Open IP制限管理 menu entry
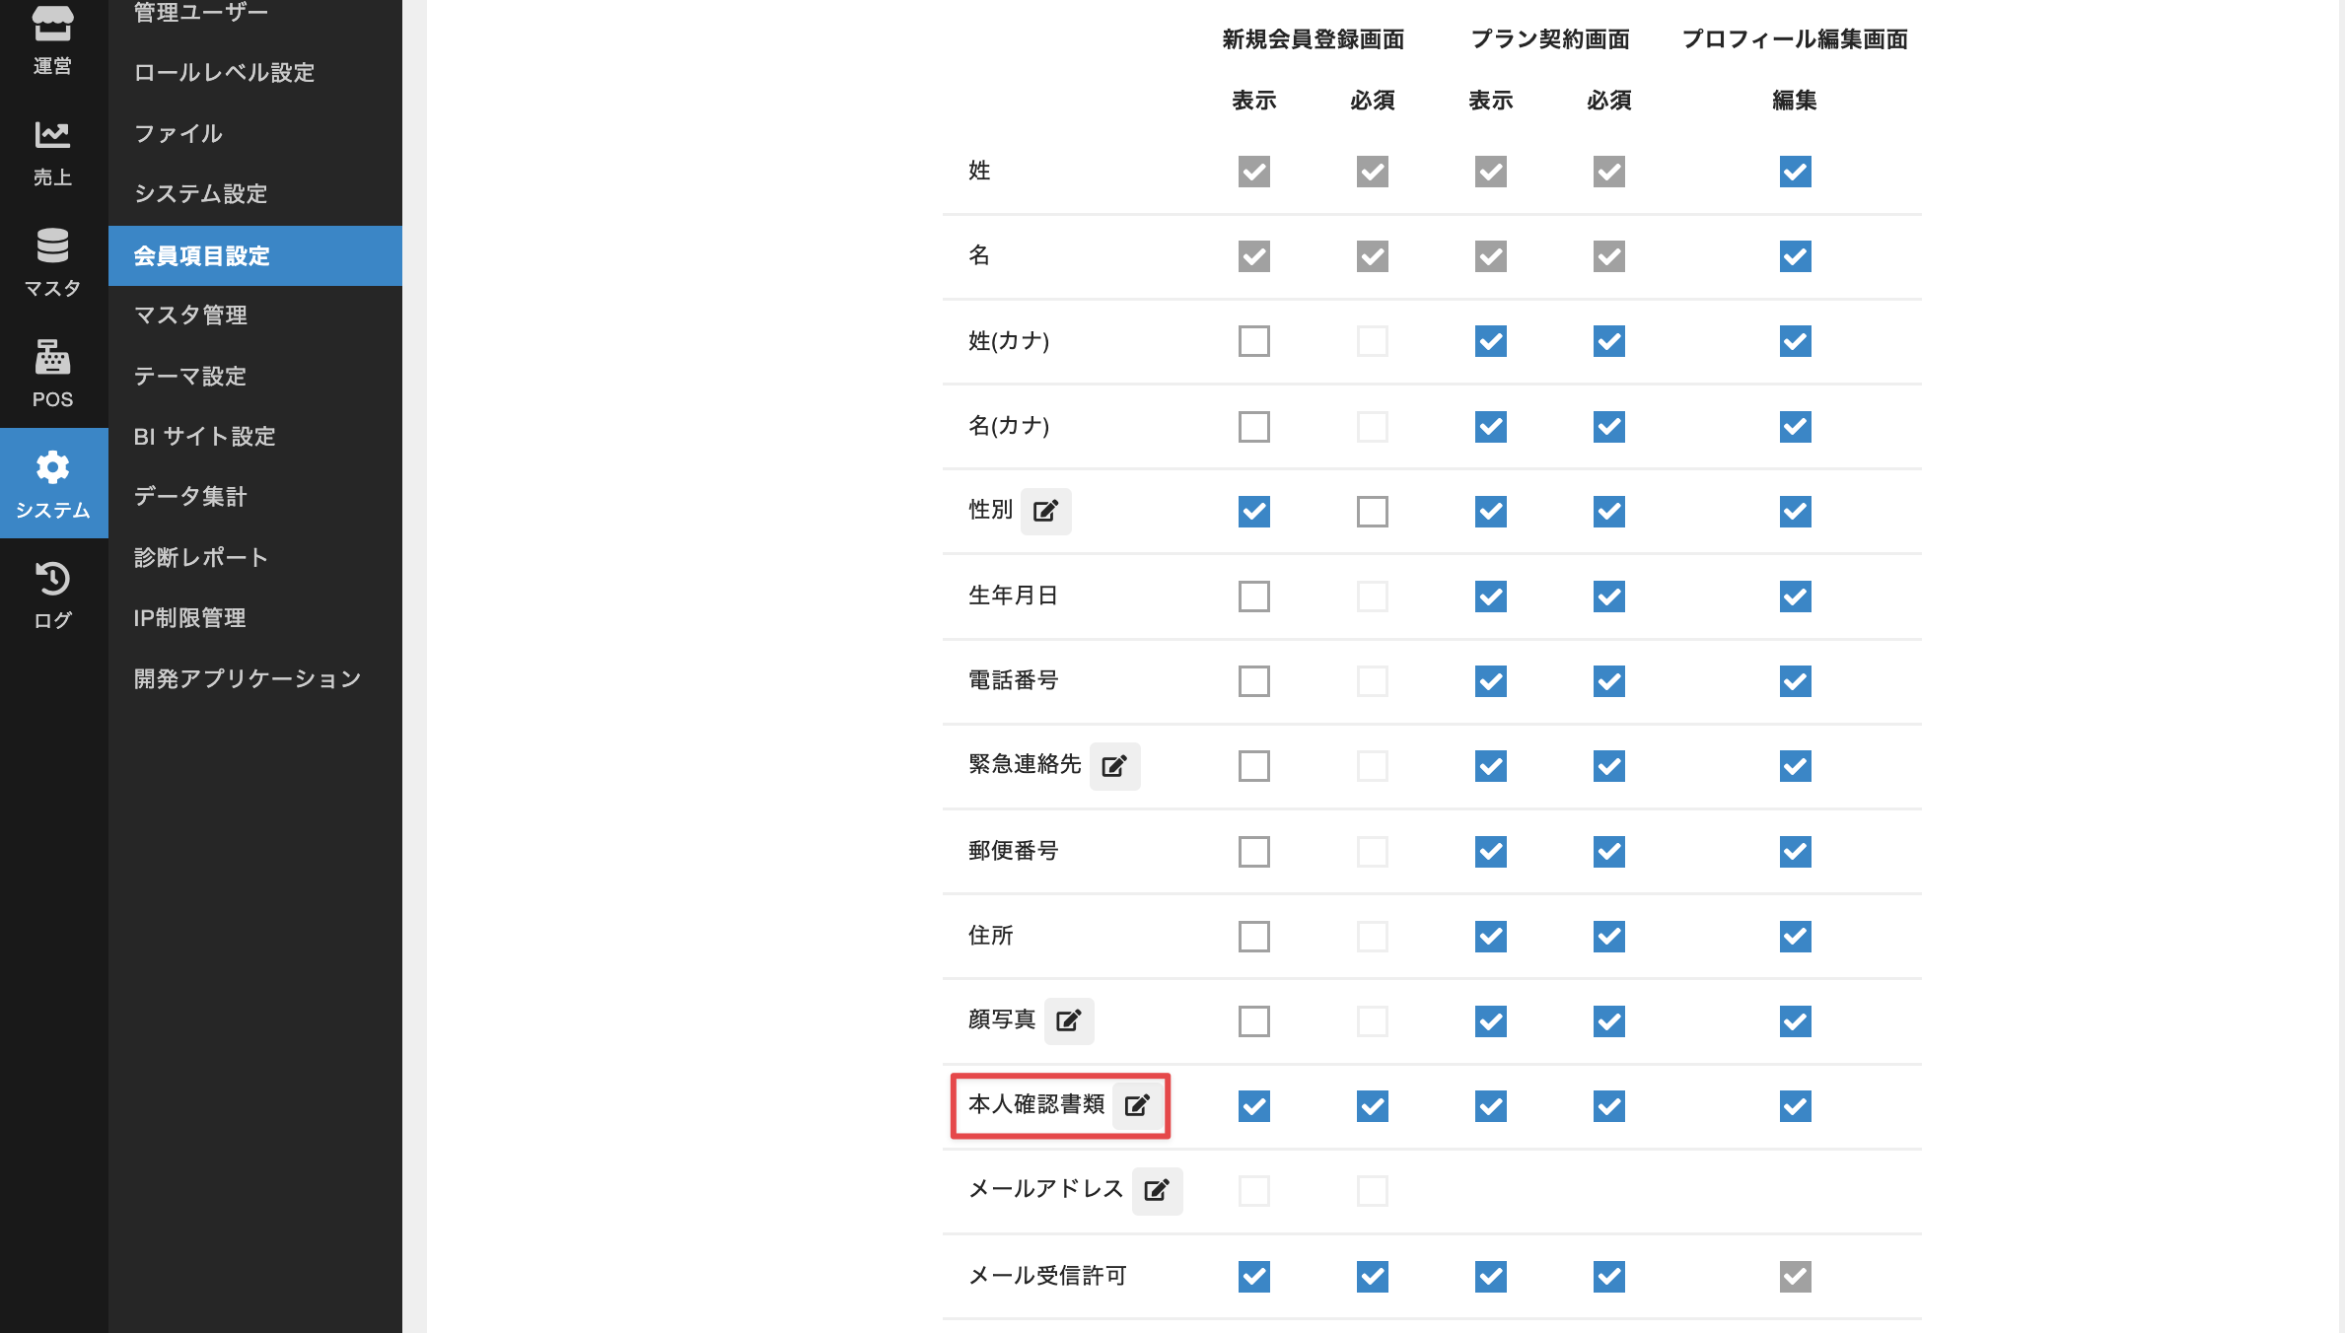This screenshot has height=1333, width=2345. [x=189, y=617]
